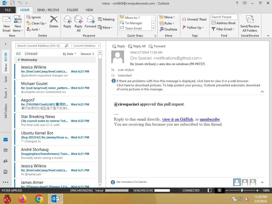Click the zoom in plus button

click(x=257, y=190)
